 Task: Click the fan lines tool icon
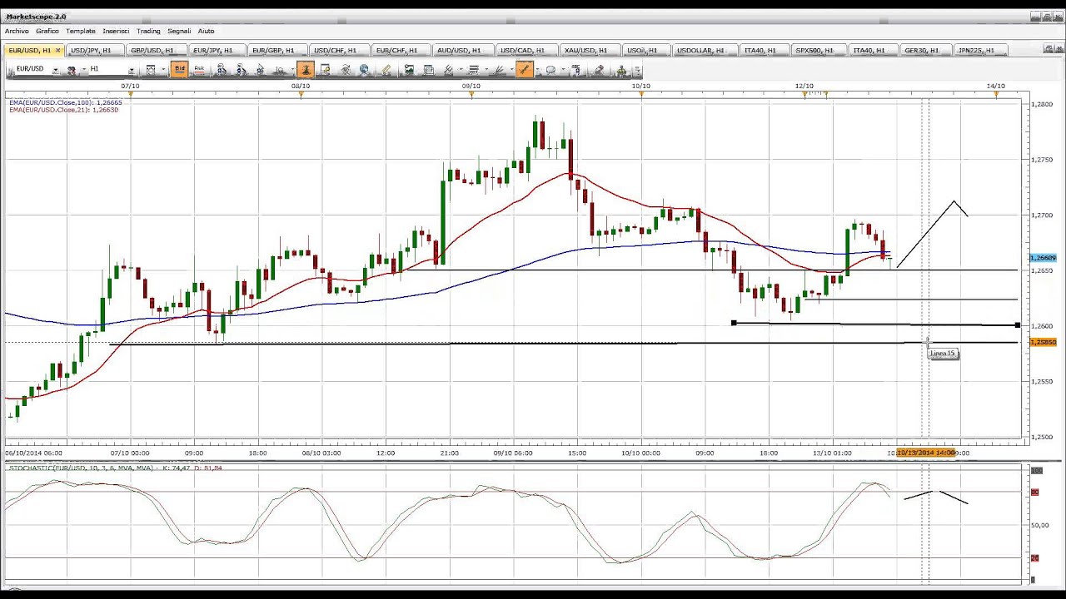[498, 70]
